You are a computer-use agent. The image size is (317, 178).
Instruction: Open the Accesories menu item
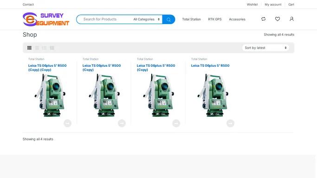point(237,19)
